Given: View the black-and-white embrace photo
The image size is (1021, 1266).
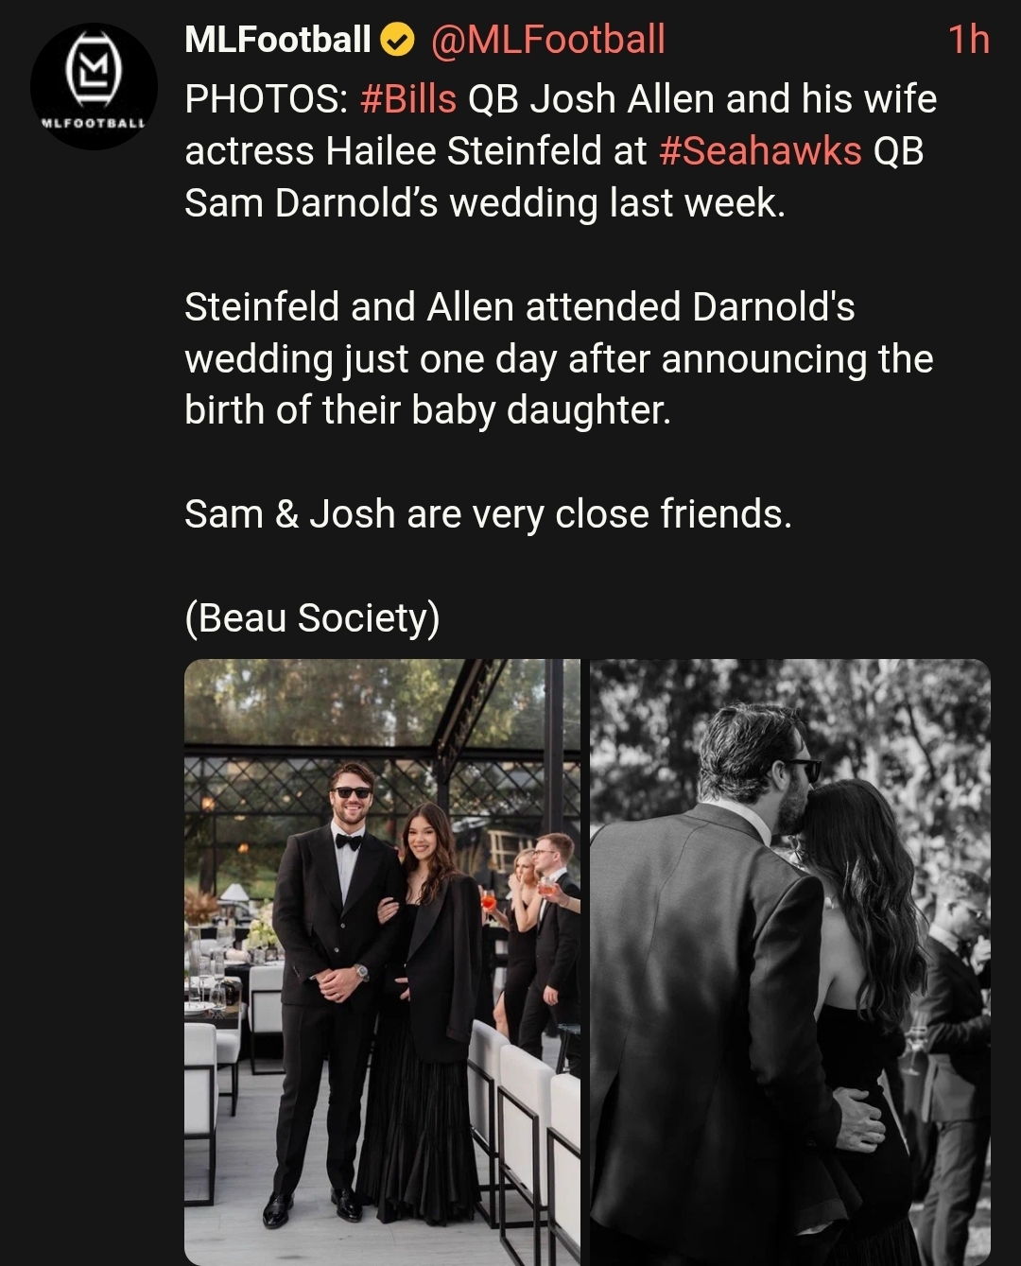Looking at the screenshot, I should [790, 962].
